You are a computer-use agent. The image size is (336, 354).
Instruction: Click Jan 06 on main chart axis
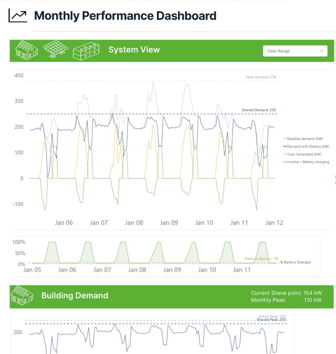click(x=64, y=223)
